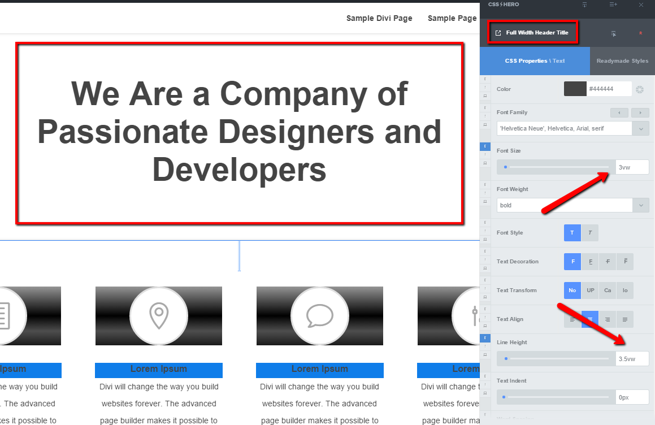Open the Sample Page link
This screenshot has width=655, height=425.
point(452,19)
